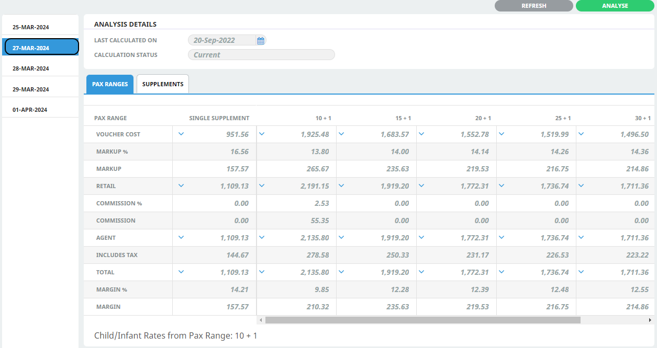The image size is (657, 348).
Task: Click the Calculation Status field
Action: tap(261, 55)
